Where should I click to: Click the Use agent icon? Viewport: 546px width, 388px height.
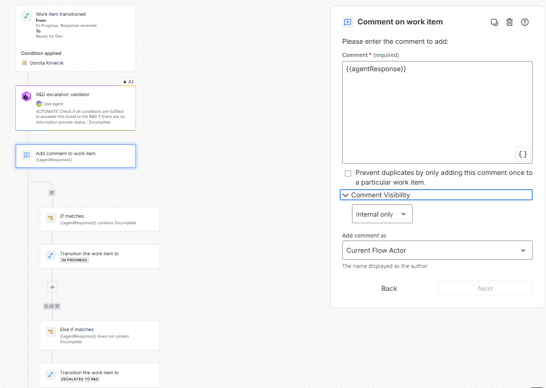click(39, 104)
